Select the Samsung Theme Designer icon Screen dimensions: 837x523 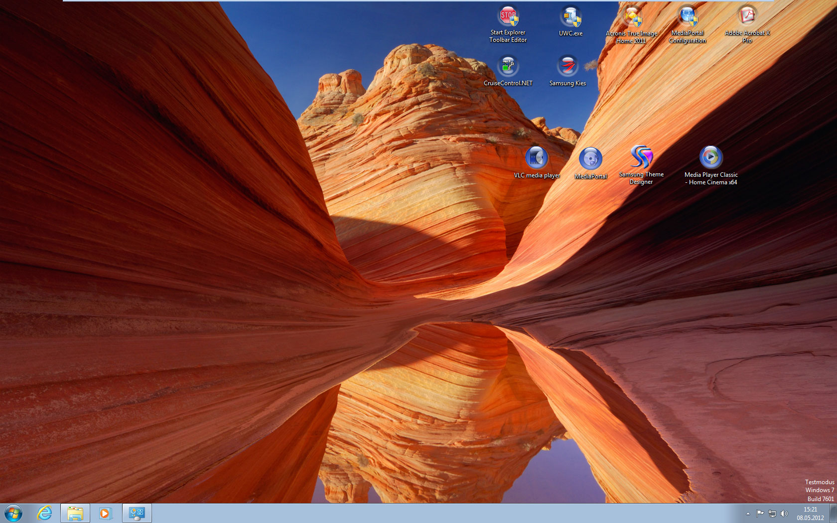click(641, 165)
